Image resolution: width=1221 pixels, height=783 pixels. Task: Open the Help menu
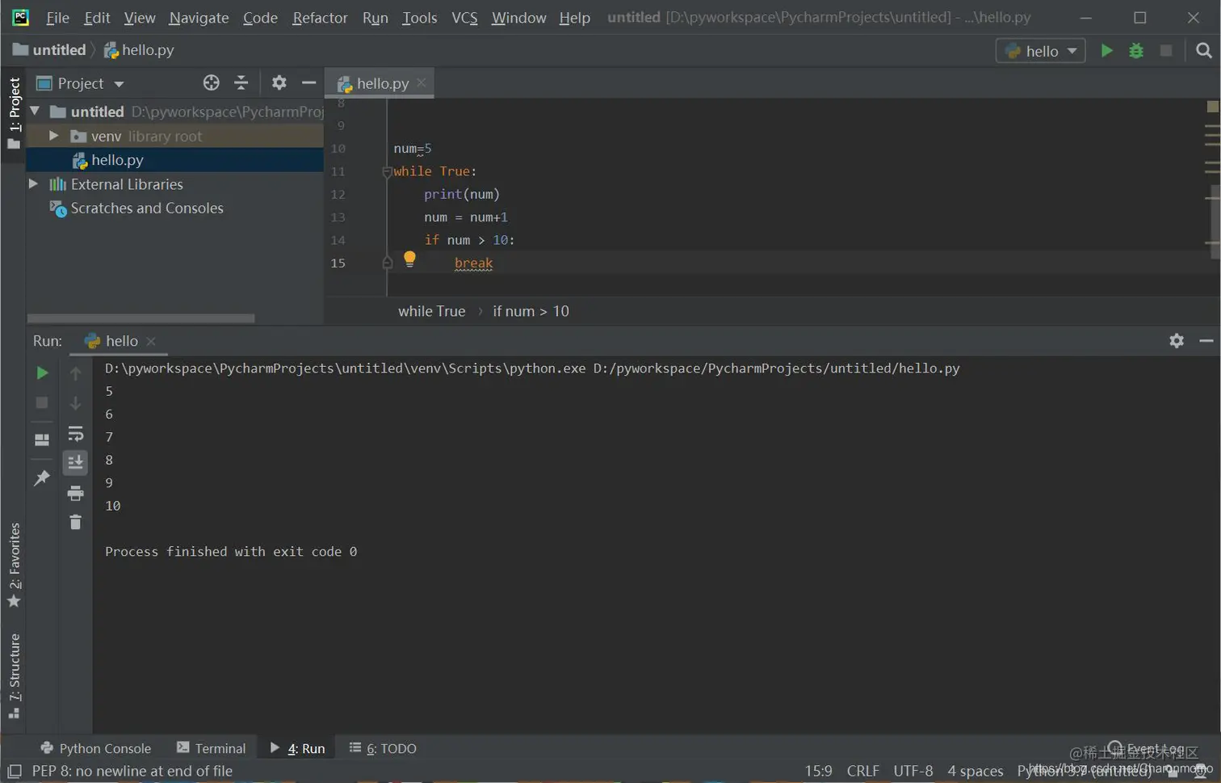coord(574,17)
